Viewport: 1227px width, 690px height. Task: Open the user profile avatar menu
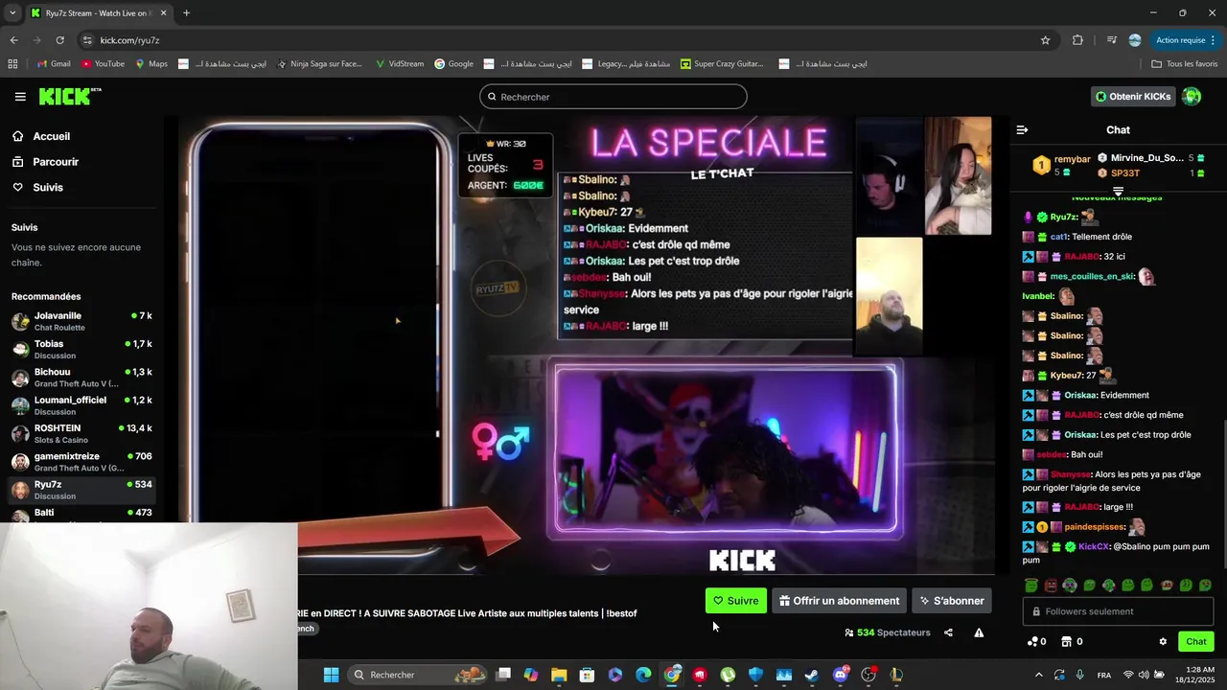click(1192, 96)
